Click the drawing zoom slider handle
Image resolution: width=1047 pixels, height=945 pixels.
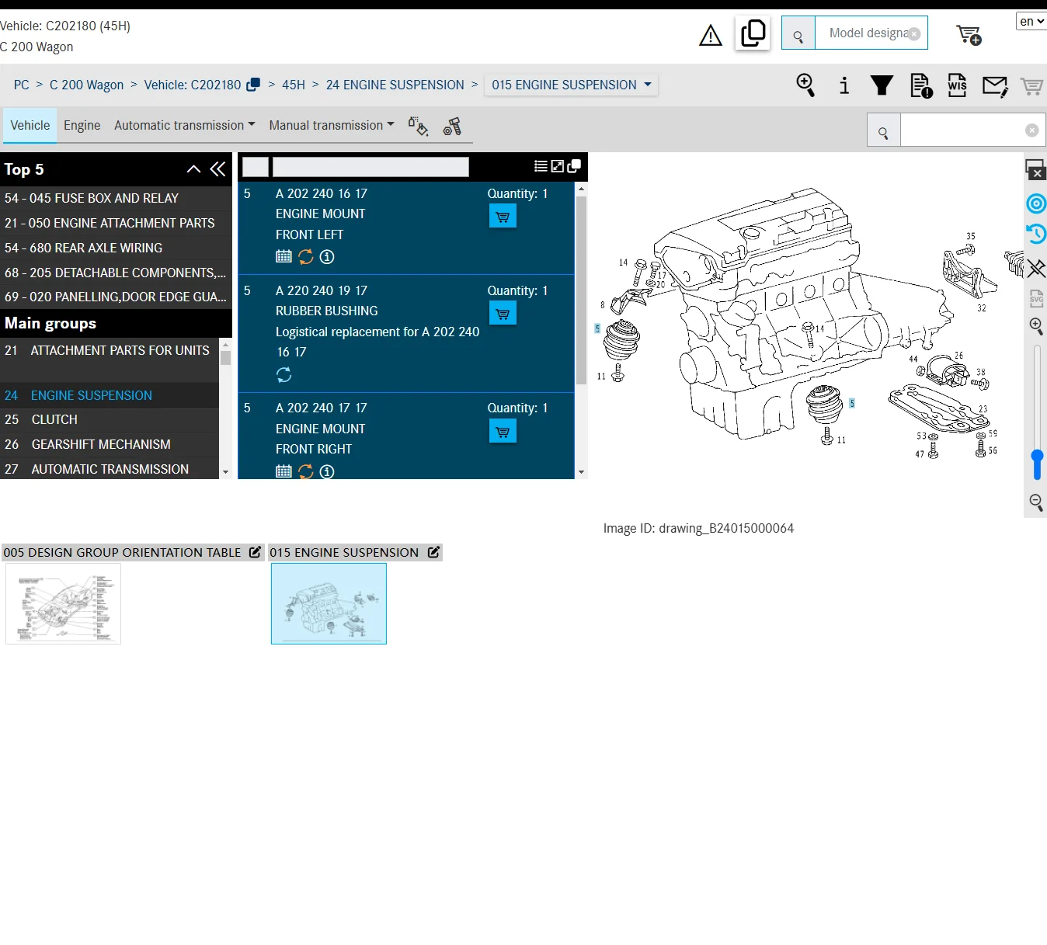pos(1037,464)
